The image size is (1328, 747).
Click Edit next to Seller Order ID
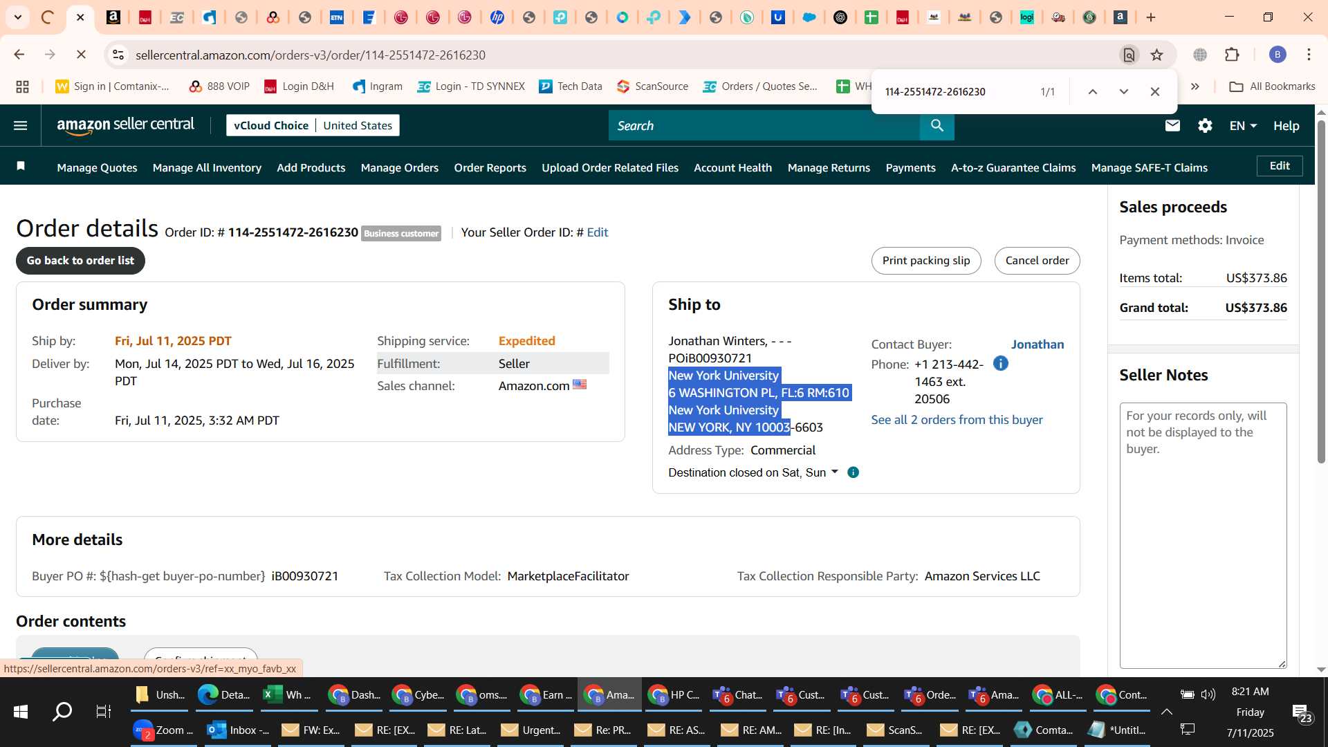598,232
